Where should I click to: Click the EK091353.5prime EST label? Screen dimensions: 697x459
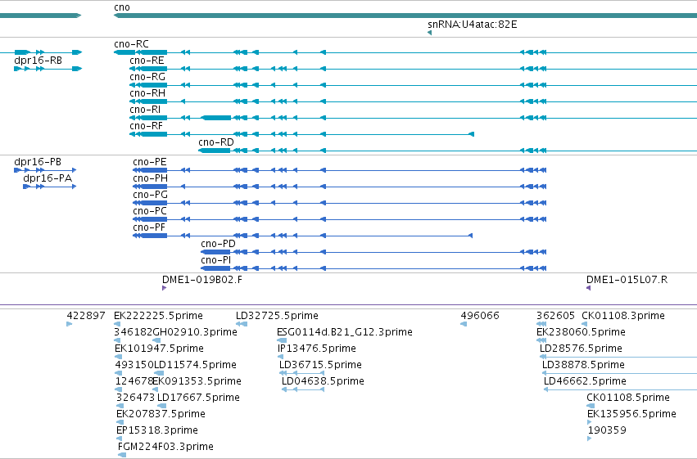coord(197,381)
